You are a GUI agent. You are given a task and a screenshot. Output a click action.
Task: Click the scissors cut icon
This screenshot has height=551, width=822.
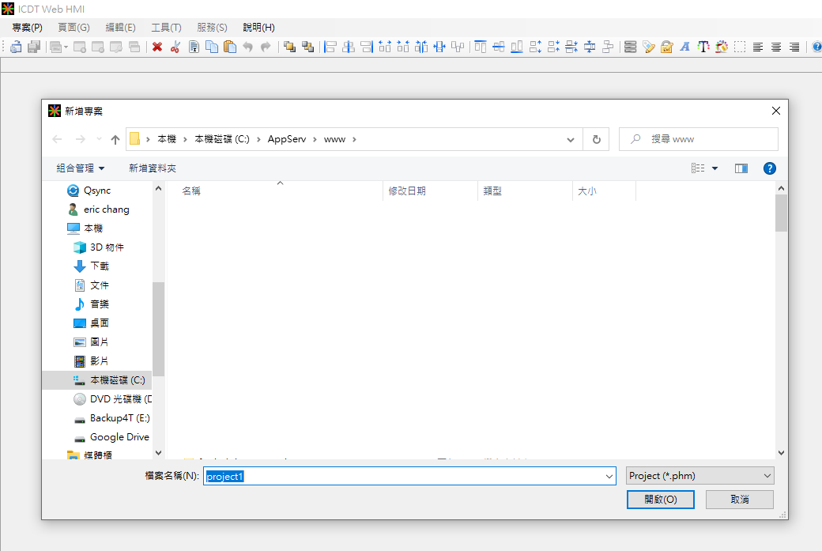tap(175, 47)
